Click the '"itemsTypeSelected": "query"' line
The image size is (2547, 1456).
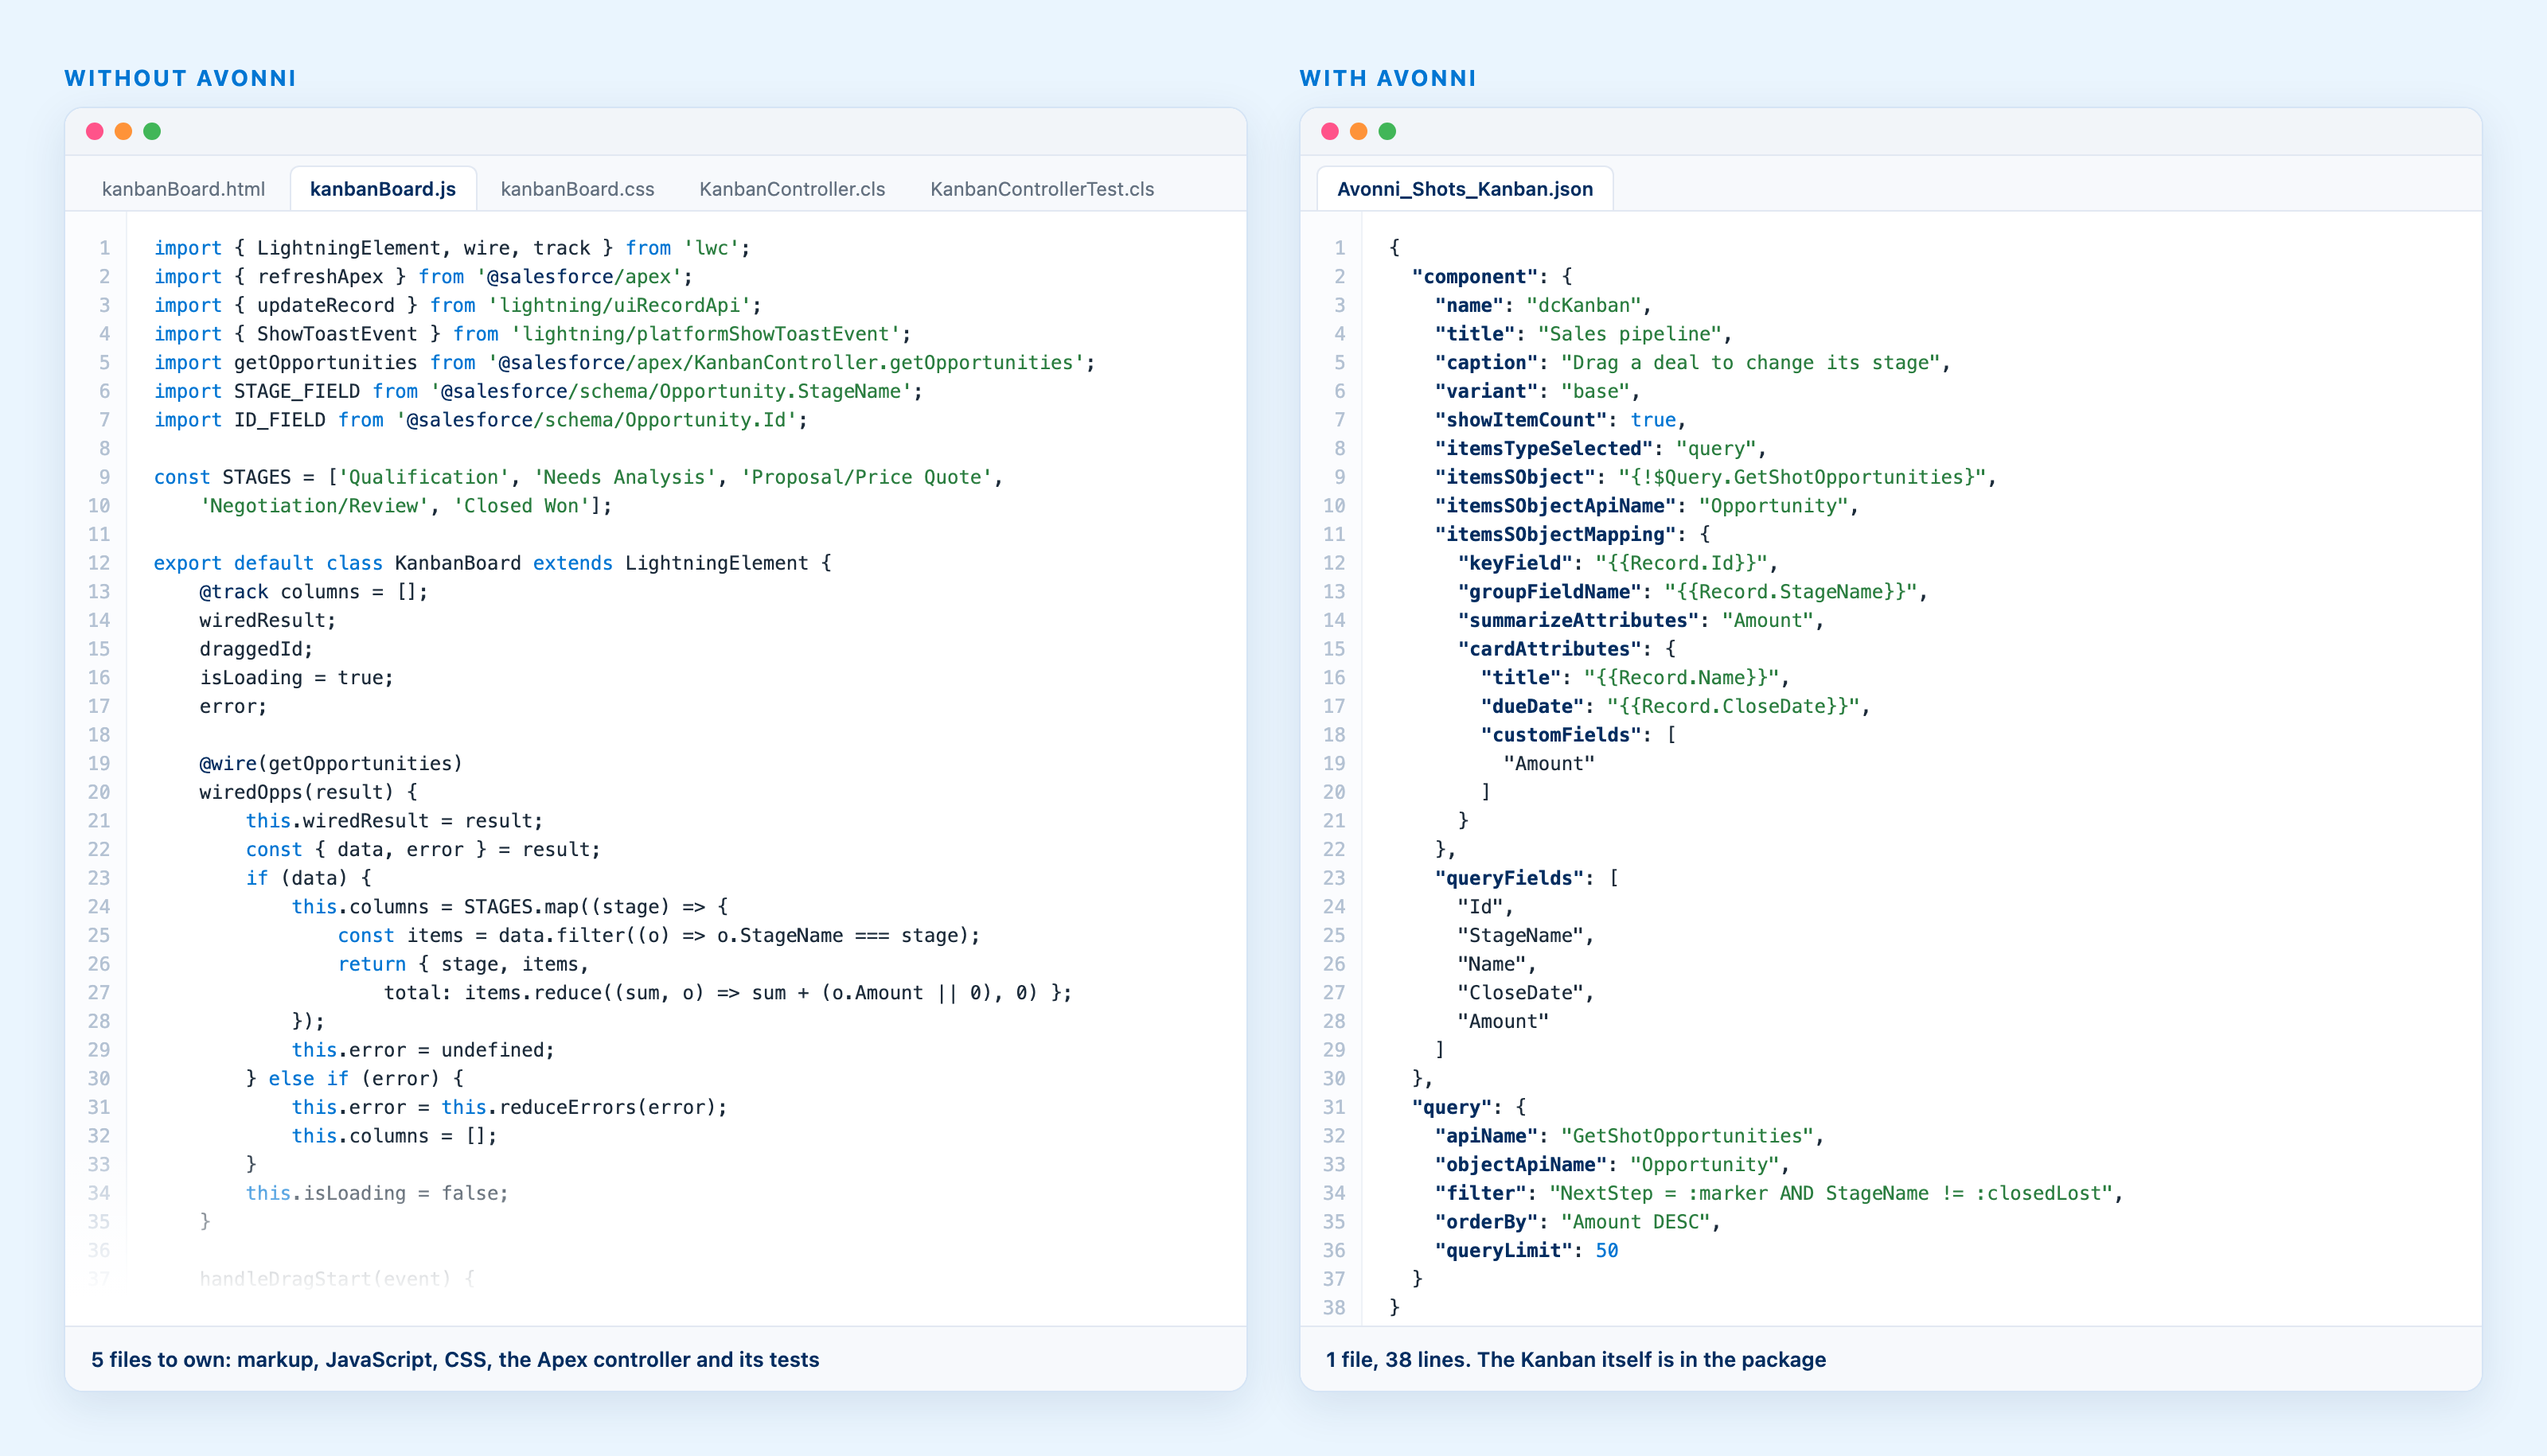coord(1601,449)
